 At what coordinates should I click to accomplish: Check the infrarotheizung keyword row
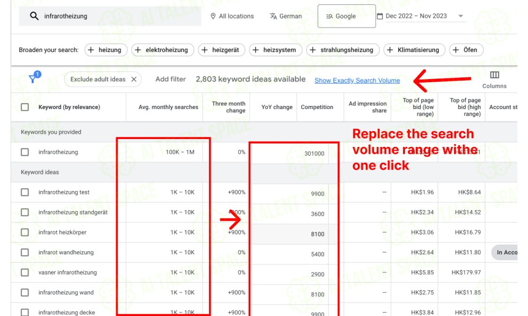click(x=25, y=152)
